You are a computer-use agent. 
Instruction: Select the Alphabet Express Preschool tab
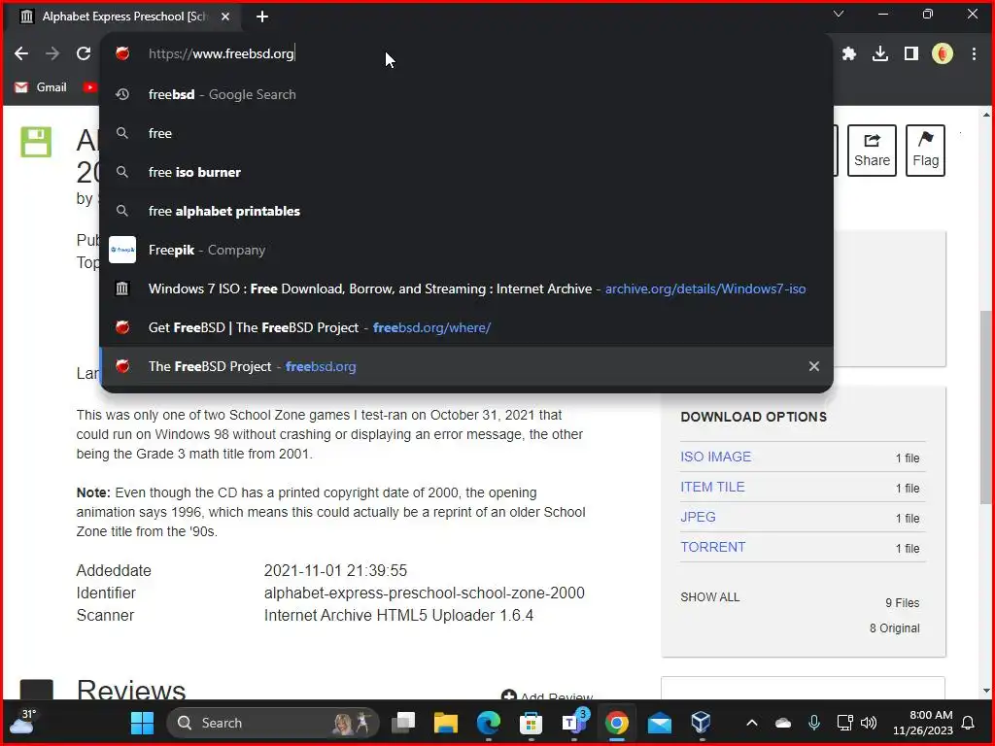click(123, 17)
